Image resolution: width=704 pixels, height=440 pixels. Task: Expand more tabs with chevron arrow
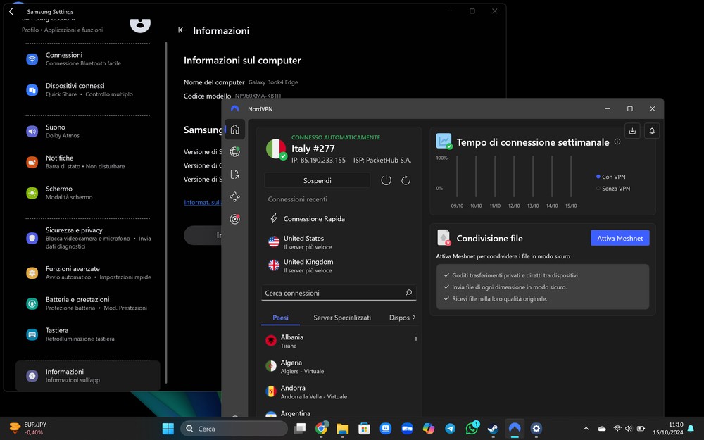(414, 317)
